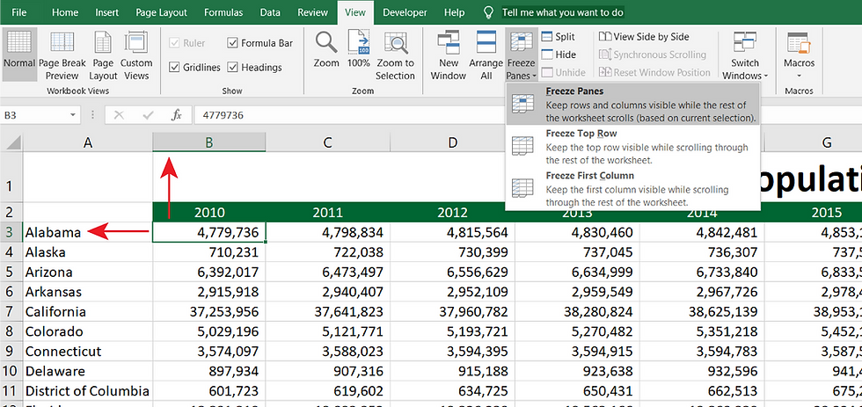Open Custom Views dialog
Image resolution: width=862 pixels, height=407 pixels.
(x=135, y=55)
